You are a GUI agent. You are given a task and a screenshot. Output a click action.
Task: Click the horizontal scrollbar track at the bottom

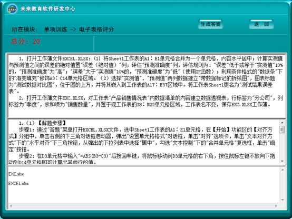pos(143,206)
